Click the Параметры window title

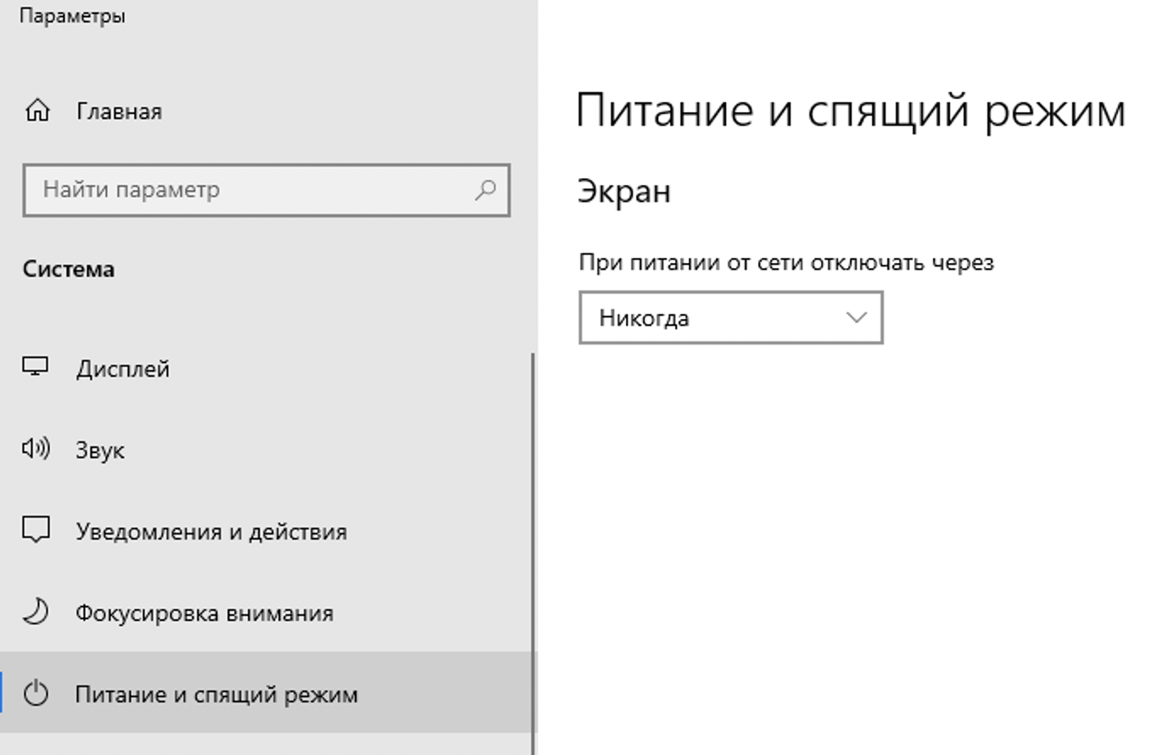point(73,16)
